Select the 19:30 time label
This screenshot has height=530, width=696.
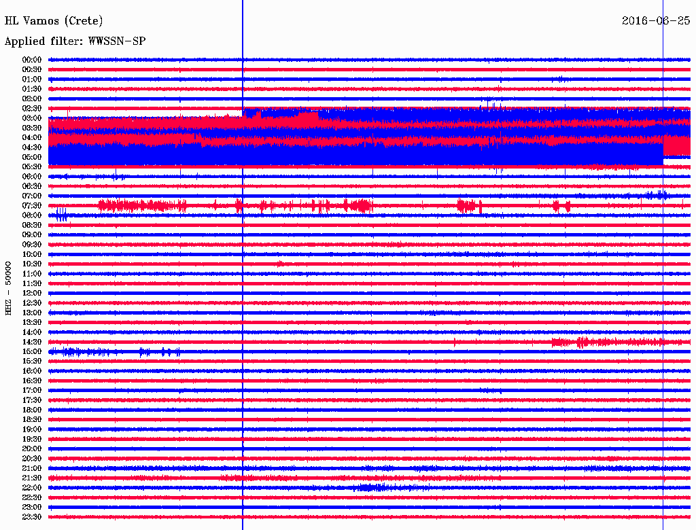click(x=32, y=440)
